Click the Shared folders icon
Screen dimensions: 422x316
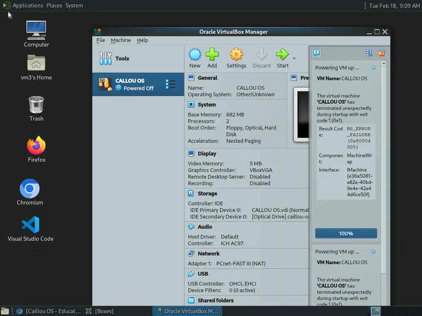191,300
